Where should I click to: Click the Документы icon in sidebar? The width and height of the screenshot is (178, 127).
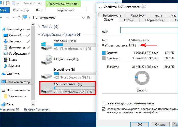pyautogui.click(x=5, y=47)
